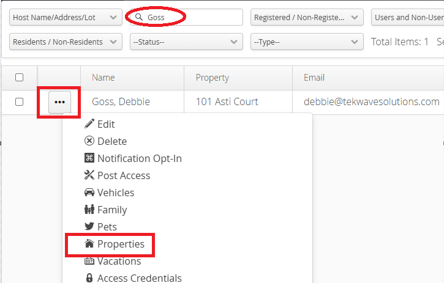Click the circled X Delete icon
This screenshot has height=283, width=444.
pyautogui.click(x=89, y=141)
